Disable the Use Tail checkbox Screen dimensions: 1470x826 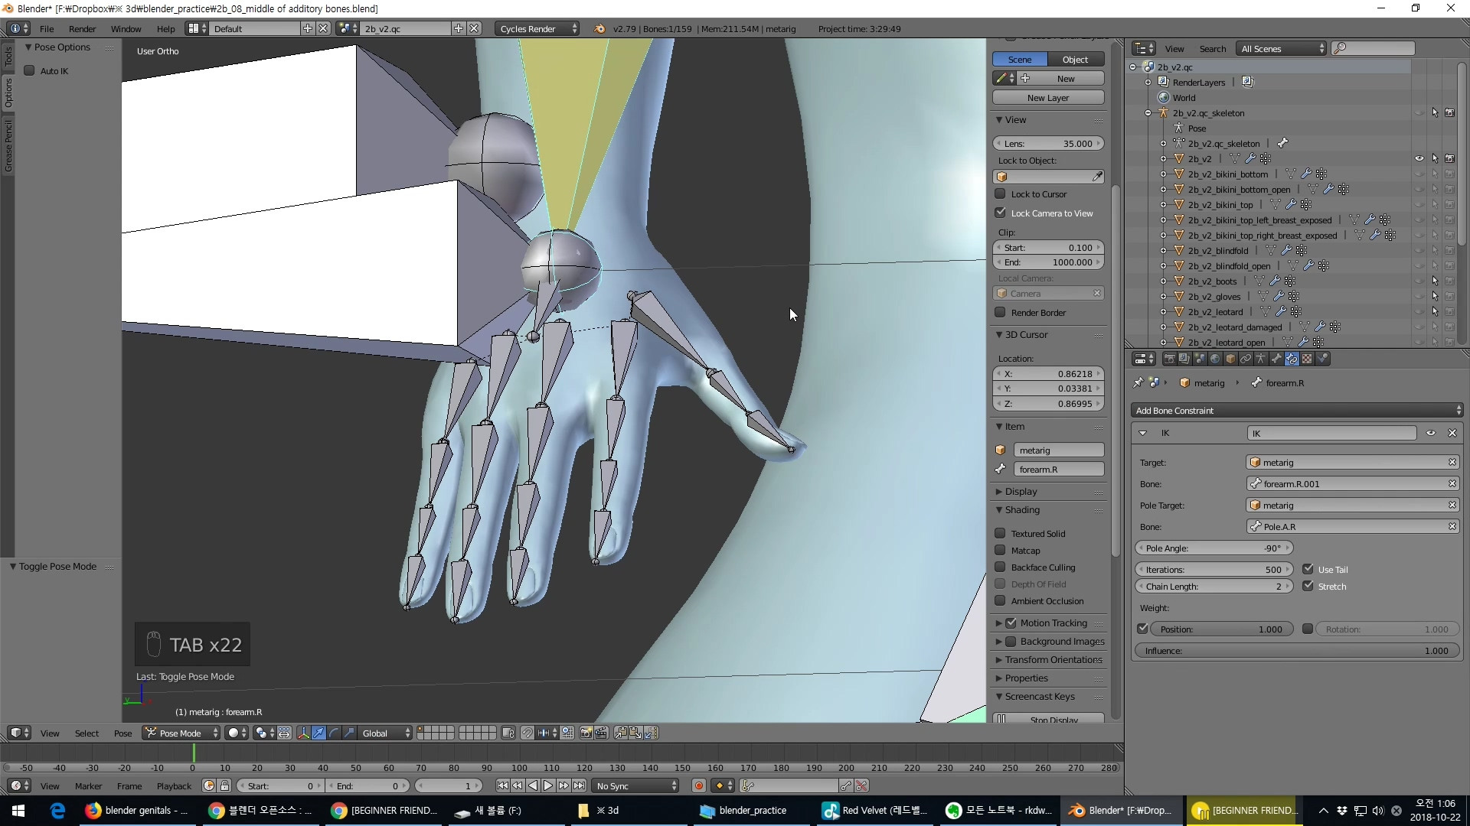click(x=1308, y=569)
